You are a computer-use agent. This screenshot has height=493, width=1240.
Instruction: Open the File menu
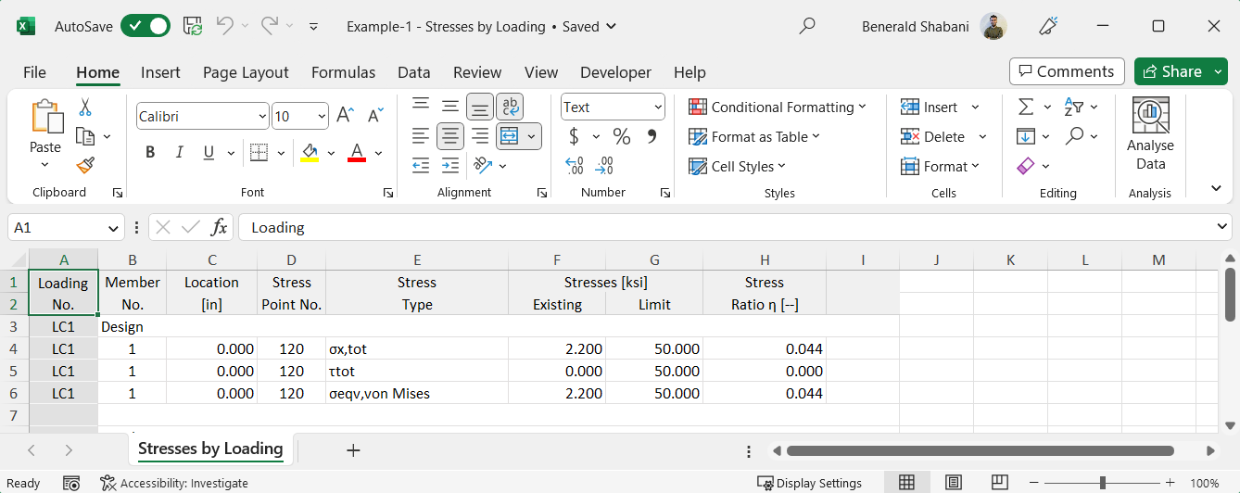[34, 72]
